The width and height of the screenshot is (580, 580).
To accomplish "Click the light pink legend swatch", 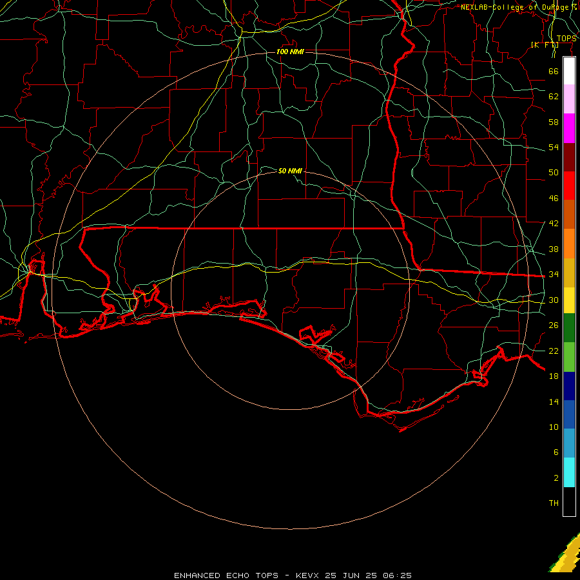I will pyautogui.click(x=569, y=99).
